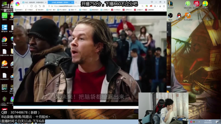Click the webcam overlay of streamer
221x124 pixels.
[163, 108]
